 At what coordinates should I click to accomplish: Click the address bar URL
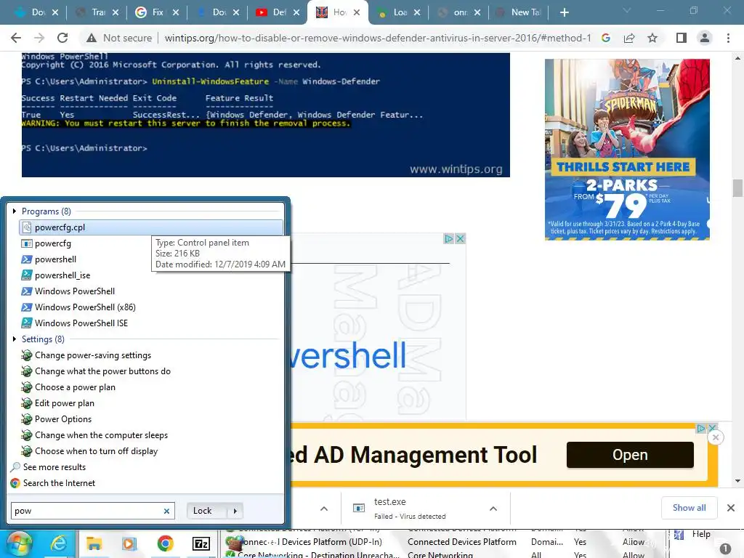pos(378,38)
